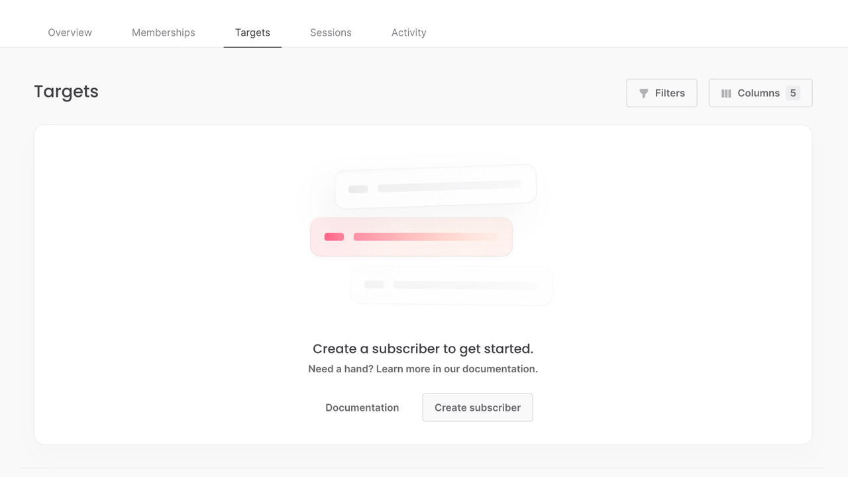Switch to the Memberships tab
This screenshot has height=477, width=848.
164,32
